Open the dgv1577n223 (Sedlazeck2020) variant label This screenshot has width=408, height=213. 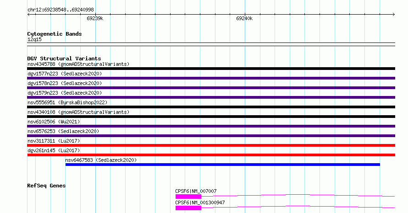pyautogui.click(x=65, y=74)
